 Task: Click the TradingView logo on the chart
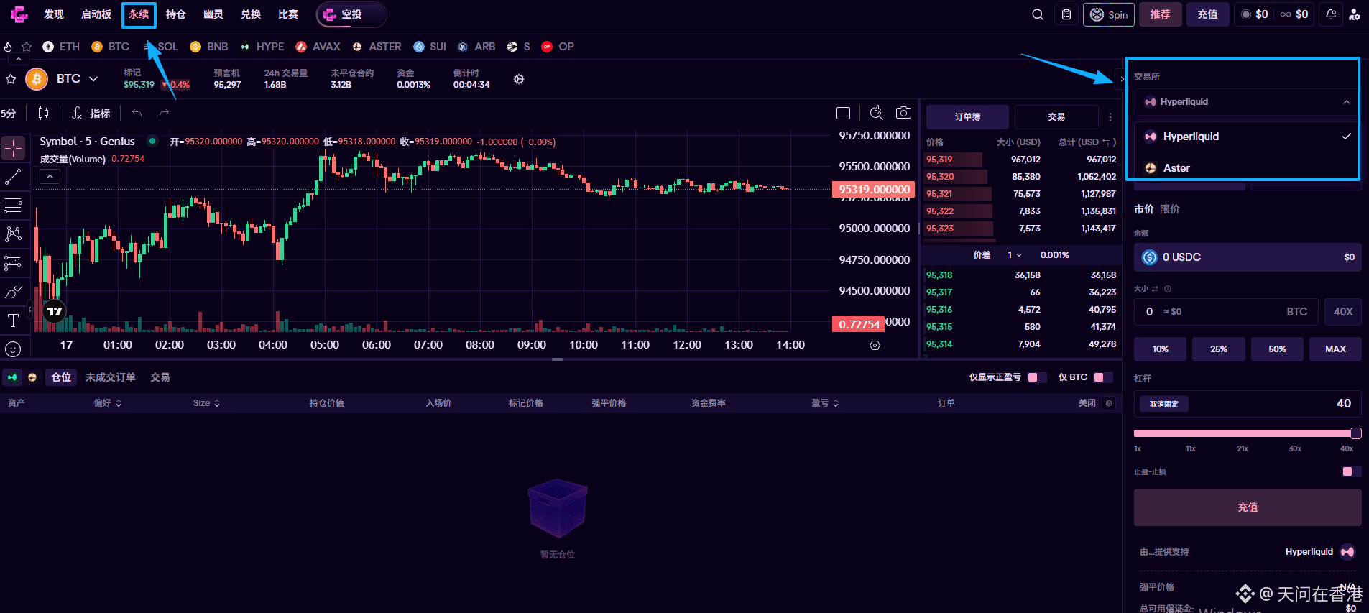[54, 311]
